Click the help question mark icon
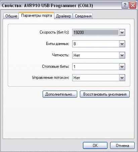Screen dimensions: 138x152 click(125, 5)
